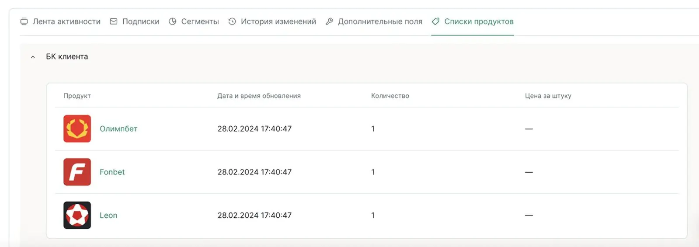Collapse the БК клиента section chevron

point(33,57)
